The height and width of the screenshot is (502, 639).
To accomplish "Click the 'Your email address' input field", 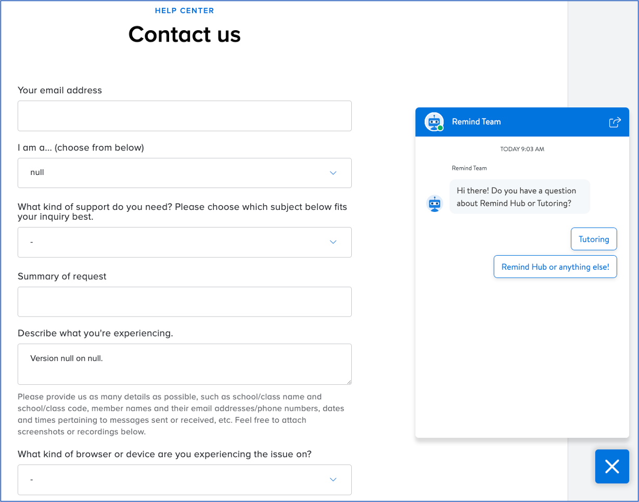I will pos(184,116).
